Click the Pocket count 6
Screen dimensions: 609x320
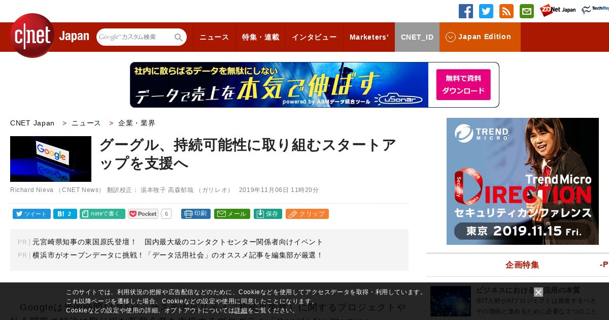coord(166,214)
